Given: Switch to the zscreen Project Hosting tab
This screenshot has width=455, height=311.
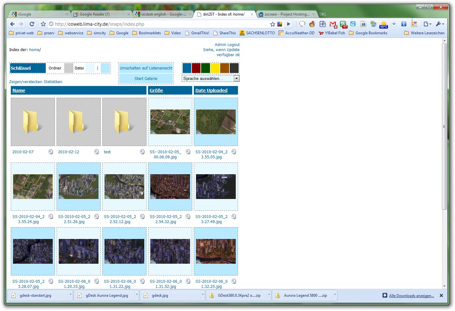Looking at the screenshot, I should [287, 14].
